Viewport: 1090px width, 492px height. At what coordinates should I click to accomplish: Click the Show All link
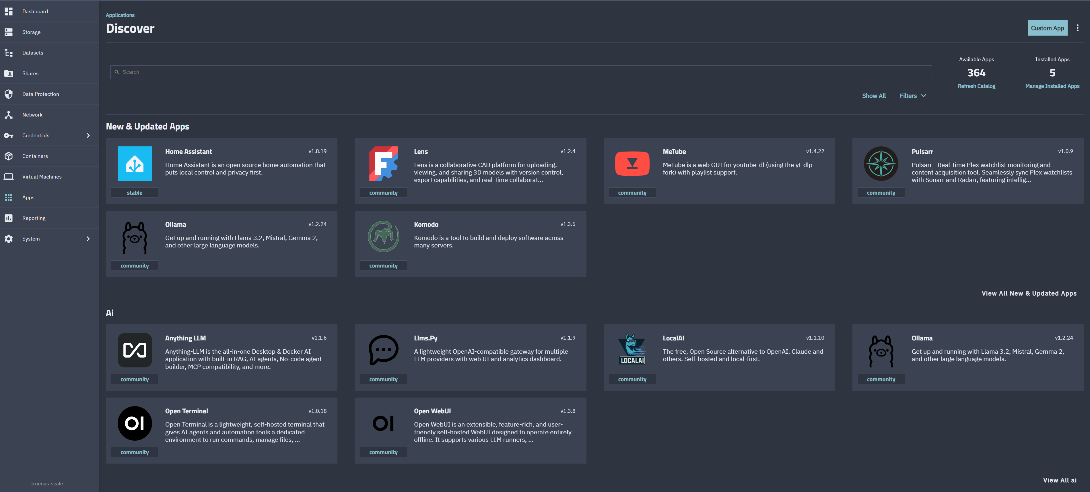click(x=874, y=96)
